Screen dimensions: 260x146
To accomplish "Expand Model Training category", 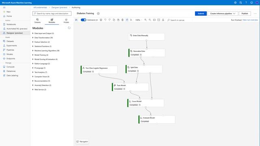I will point(40,55).
